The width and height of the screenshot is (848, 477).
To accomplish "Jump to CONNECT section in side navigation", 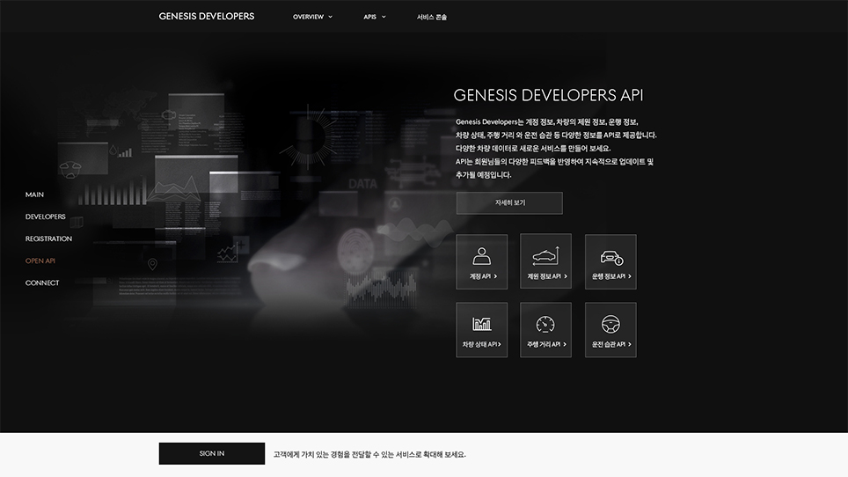I will pos(42,283).
